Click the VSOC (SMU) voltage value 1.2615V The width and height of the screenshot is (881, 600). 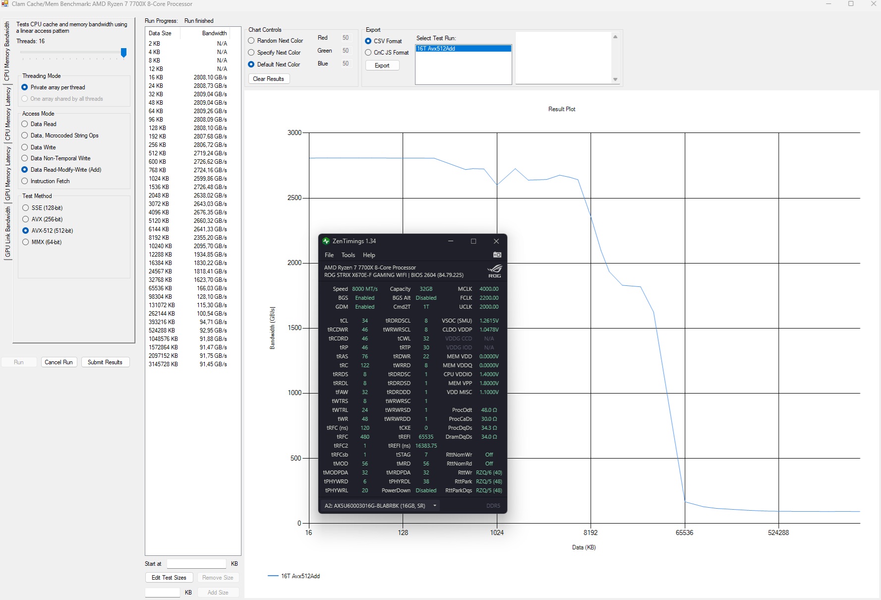tap(489, 321)
